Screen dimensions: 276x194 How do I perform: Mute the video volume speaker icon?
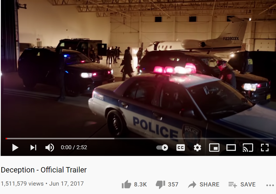[x=50, y=148]
